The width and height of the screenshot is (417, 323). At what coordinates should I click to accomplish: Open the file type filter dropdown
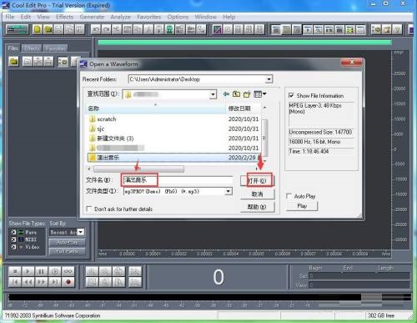point(229,191)
